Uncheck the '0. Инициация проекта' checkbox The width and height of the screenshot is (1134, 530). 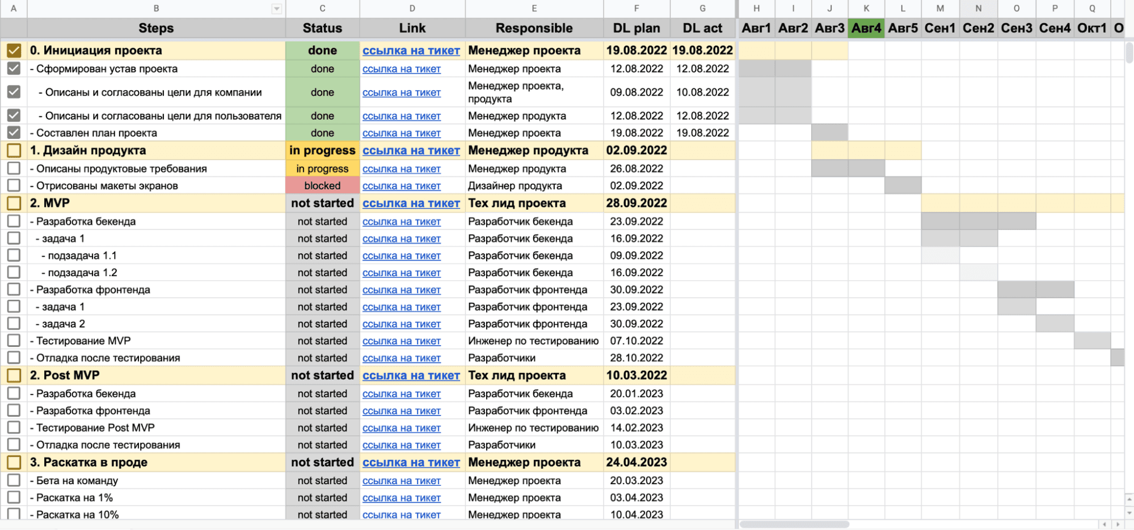coord(14,50)
